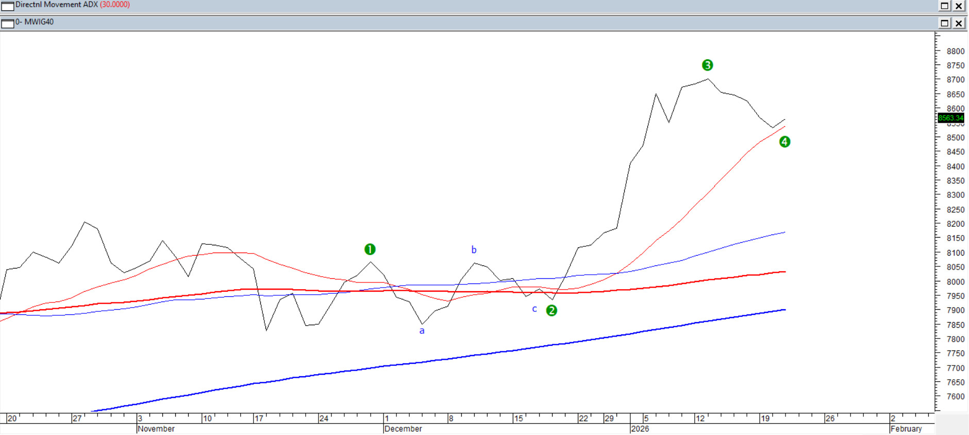This screenshot has width=969, height=435.
Task: Click the blue 'c' wave label
Action: (x=534, y=309)
